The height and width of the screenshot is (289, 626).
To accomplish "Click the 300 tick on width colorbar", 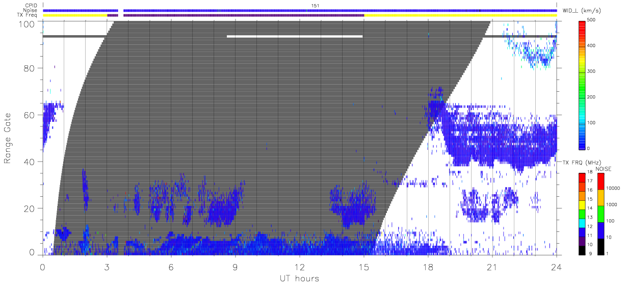I will [x=592, y=71].
